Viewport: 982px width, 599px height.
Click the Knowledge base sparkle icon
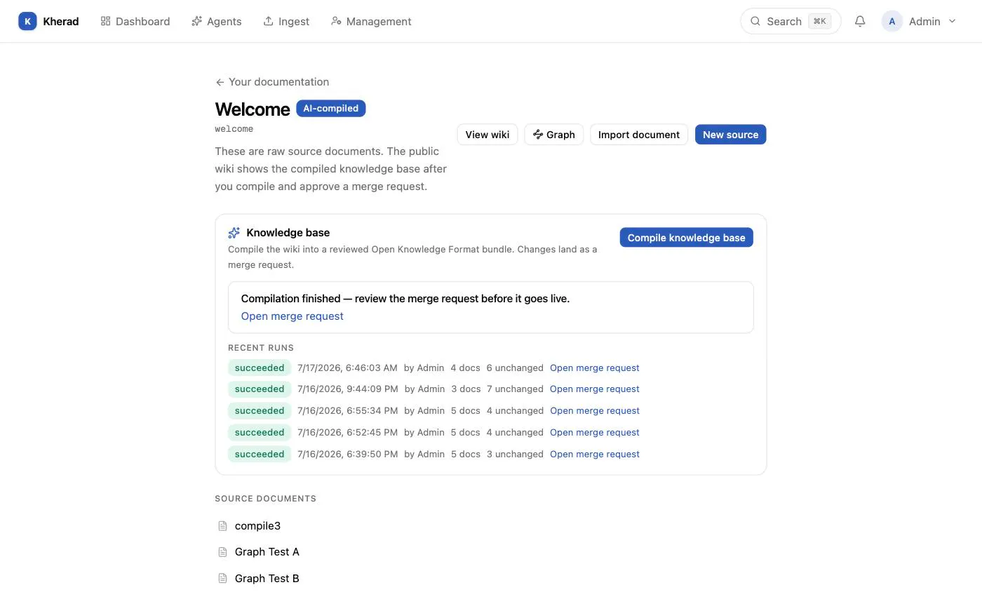[x=234, y=233]
